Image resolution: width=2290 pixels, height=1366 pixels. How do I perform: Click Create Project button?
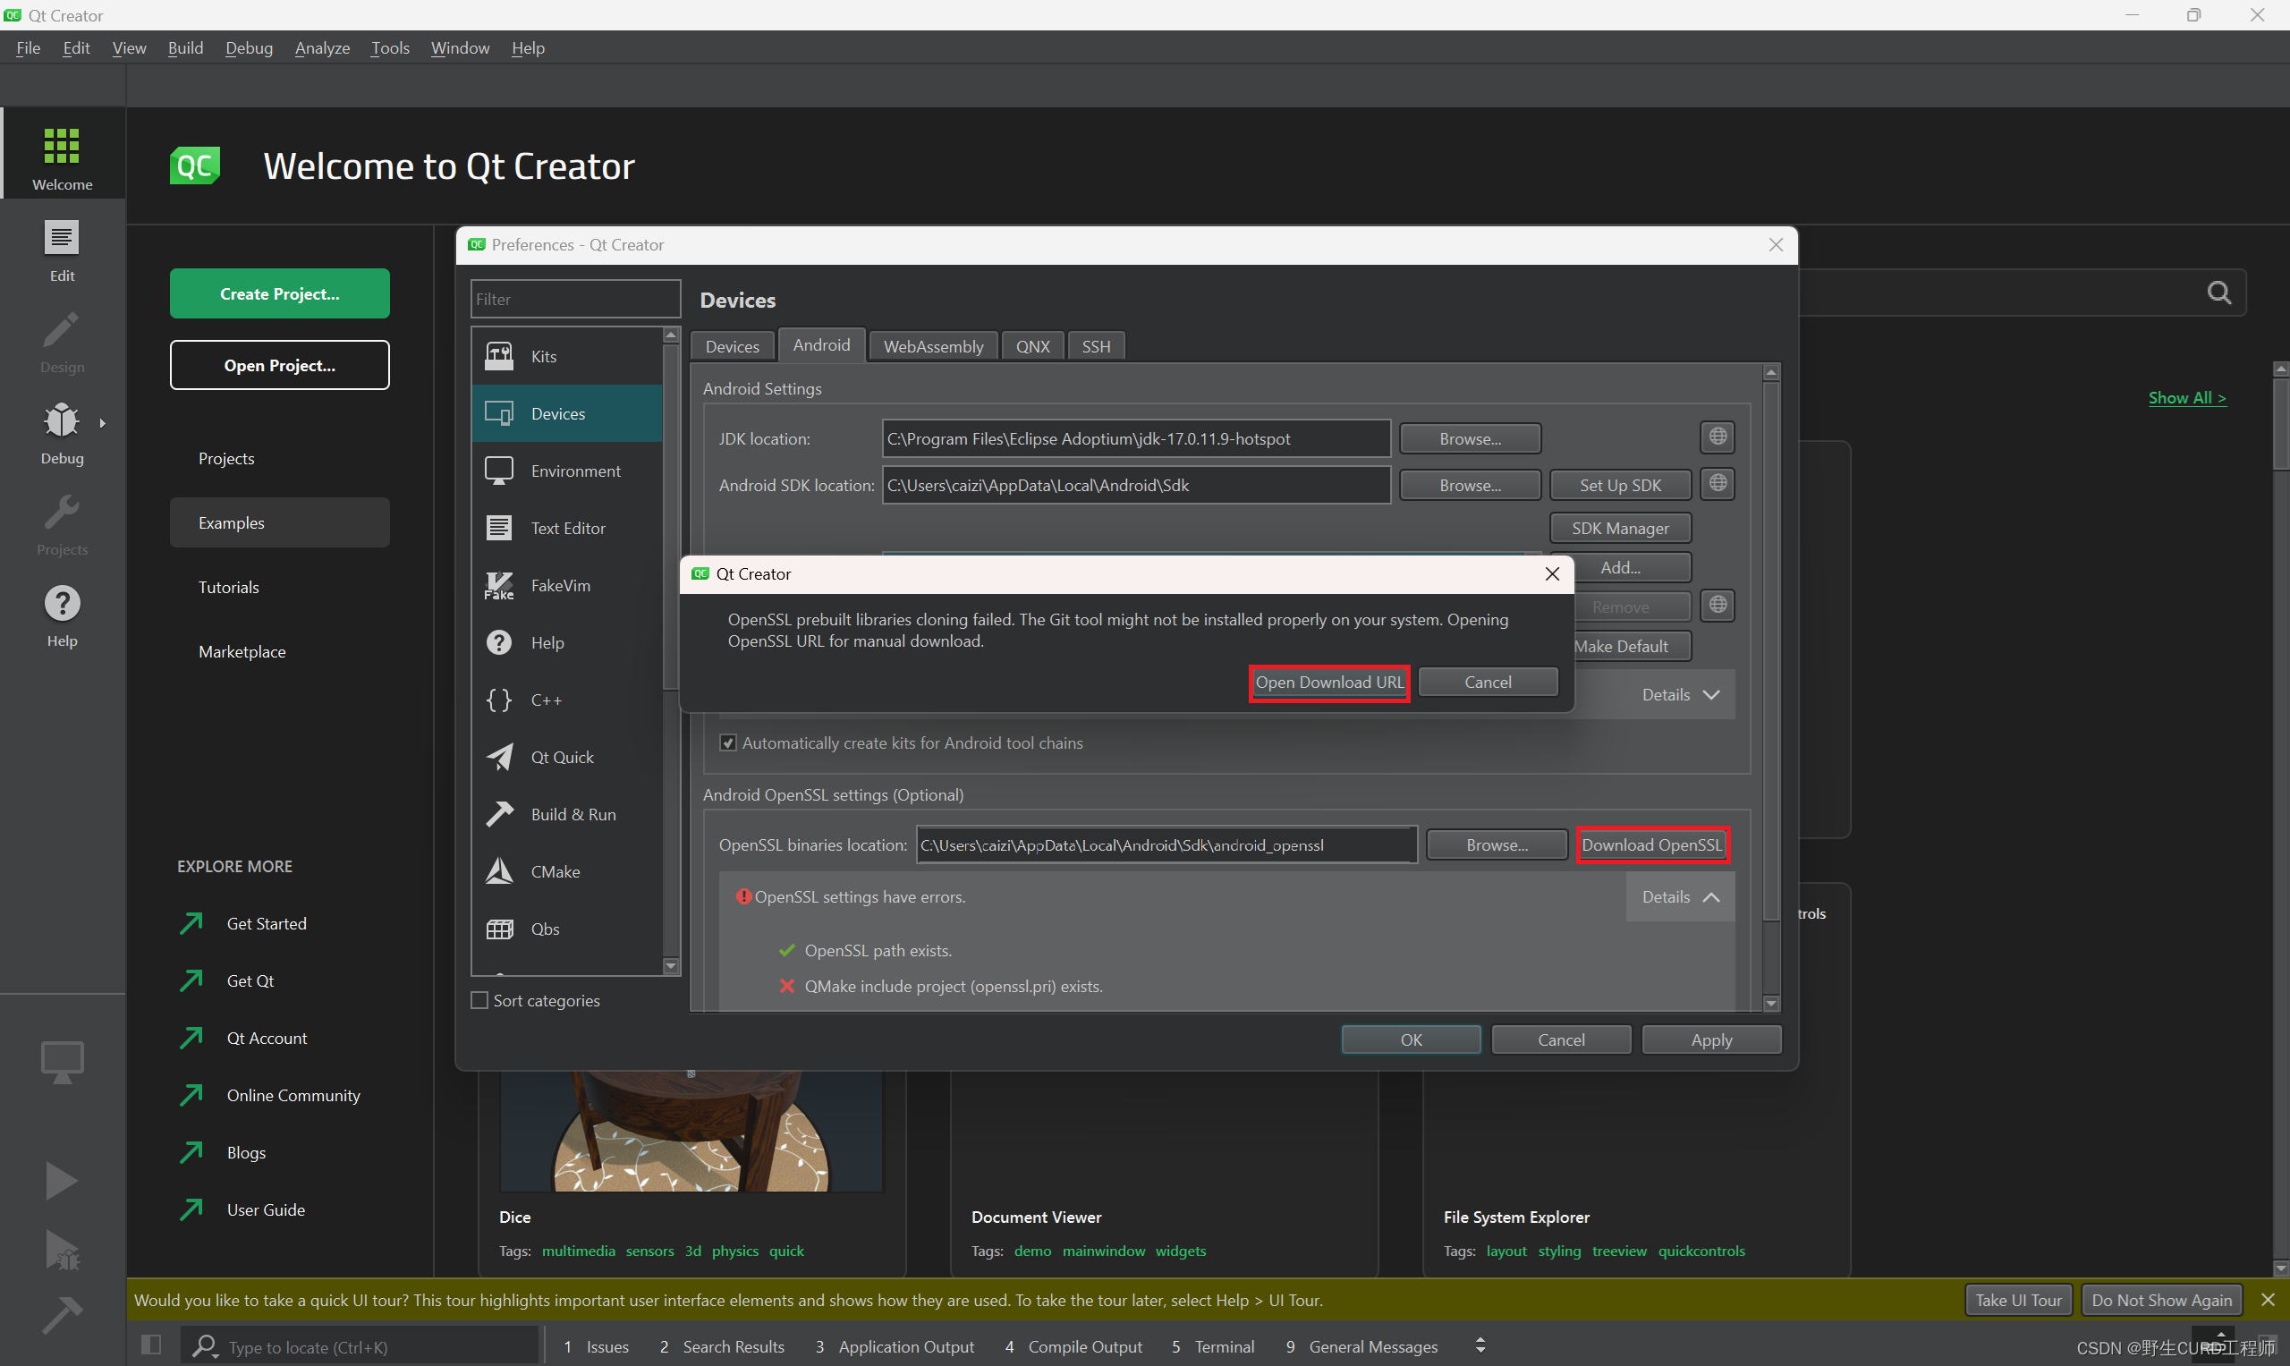click(279, 293)
